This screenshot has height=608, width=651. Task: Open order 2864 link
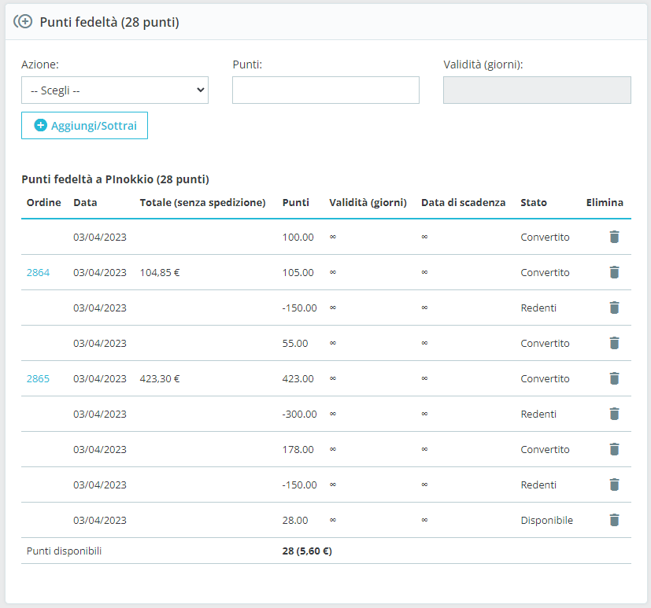click(38, 272)
